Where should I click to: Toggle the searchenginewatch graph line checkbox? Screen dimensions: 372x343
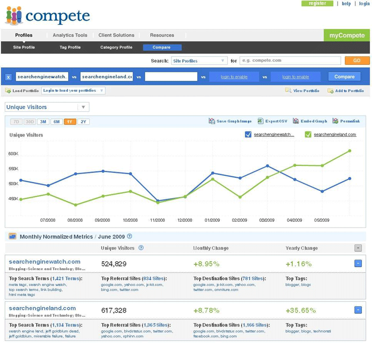[248, 134]
